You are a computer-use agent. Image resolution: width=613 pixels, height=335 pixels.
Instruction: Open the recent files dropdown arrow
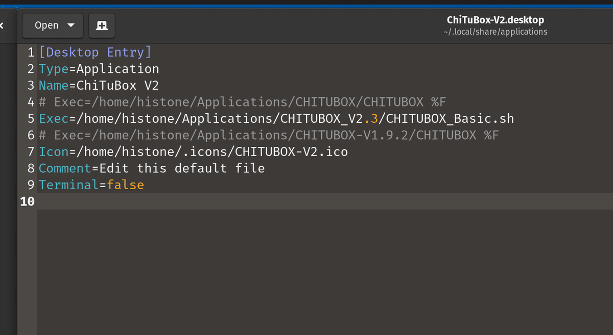coord(71,25)
